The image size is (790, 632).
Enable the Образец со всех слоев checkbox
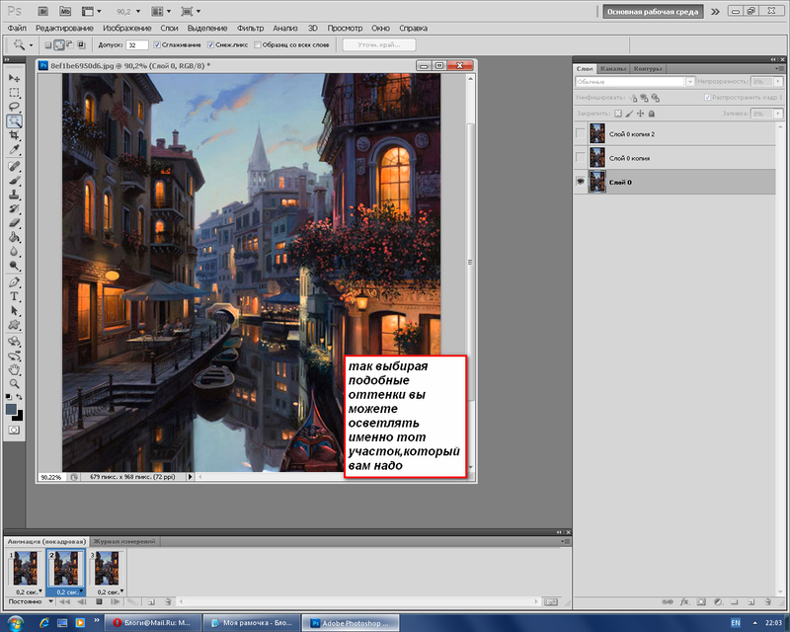[258, 44]
